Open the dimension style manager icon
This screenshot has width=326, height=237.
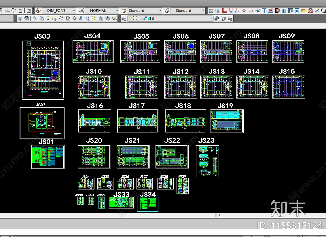(x=81, y=11)
